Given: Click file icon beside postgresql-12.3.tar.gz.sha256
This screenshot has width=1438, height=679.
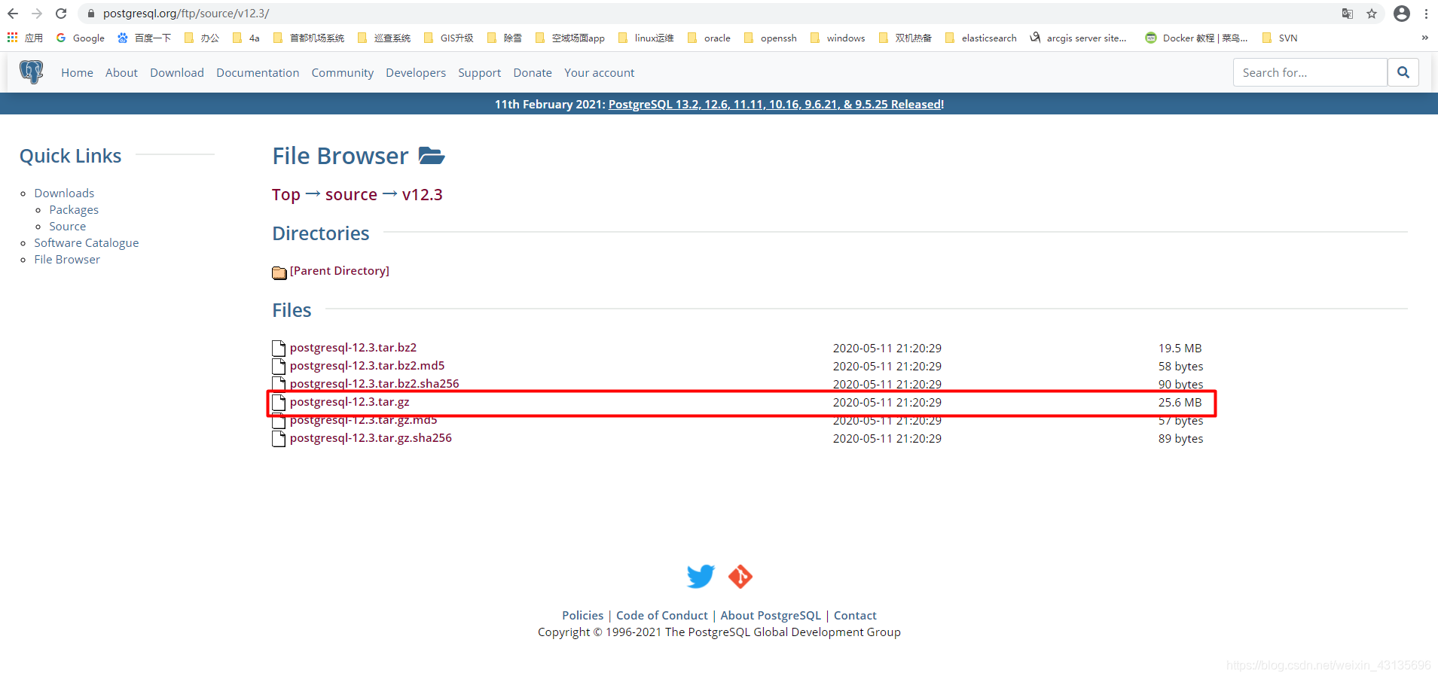Looking at the screenshot, I should tap(279, 438).
